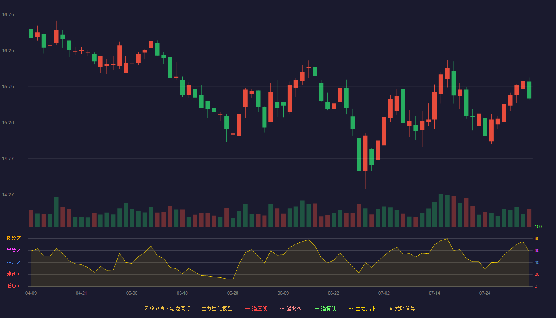Click the 14.27 price axis label
556x318 pixels.
click(x=8, y=195)
